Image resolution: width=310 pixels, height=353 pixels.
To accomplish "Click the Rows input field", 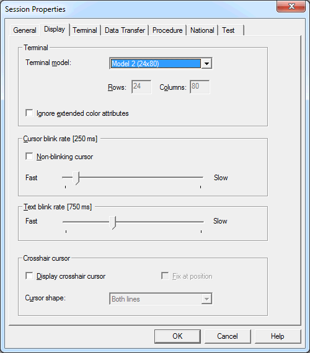I will tap(141, 87).
